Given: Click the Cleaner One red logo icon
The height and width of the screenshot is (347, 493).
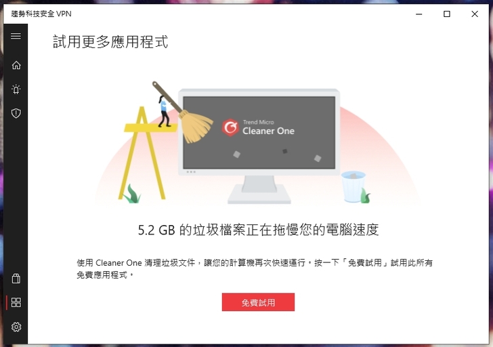Looking at the screenshot, I should [230, 127].
